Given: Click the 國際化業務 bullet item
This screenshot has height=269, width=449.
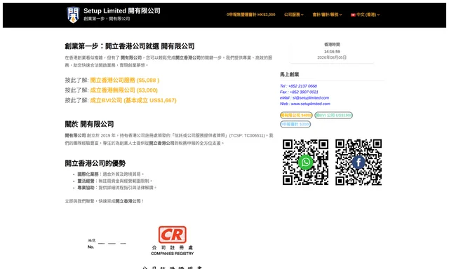Looking at the screenshot, I should pos(111,174).
